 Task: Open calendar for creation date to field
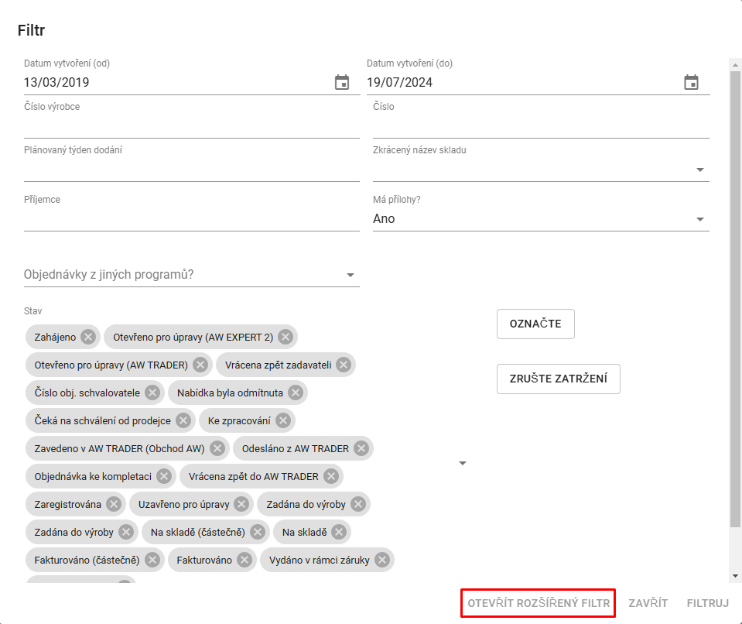tap(691, 83)
